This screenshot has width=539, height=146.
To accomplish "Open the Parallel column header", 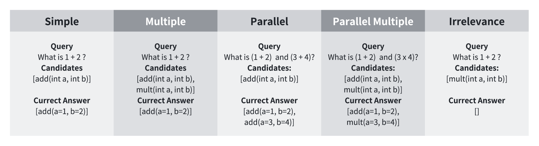I will [x=269, y=22].
